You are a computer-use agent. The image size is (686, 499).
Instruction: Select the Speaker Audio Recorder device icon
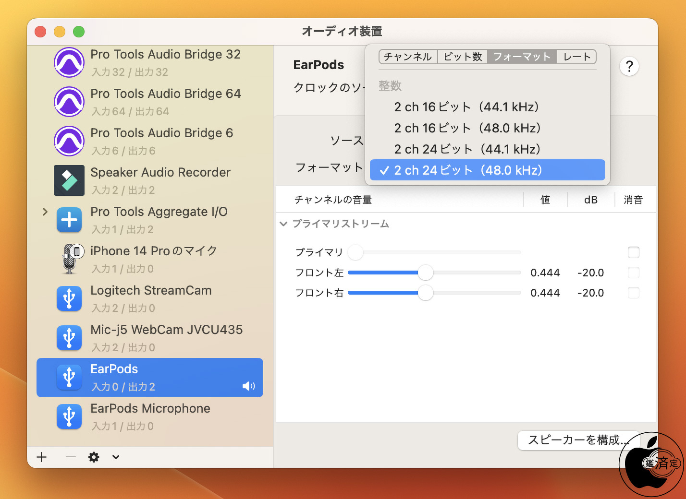(x=69, y=180)
